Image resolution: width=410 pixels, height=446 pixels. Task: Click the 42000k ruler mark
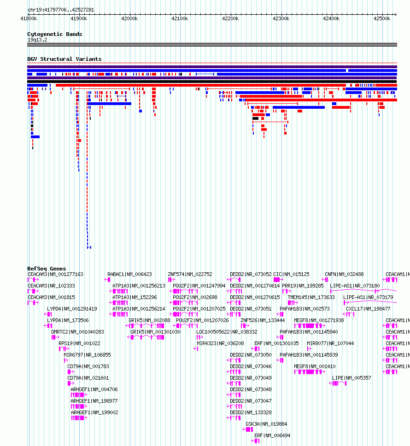pyautogui.click(x=129, y=19)
